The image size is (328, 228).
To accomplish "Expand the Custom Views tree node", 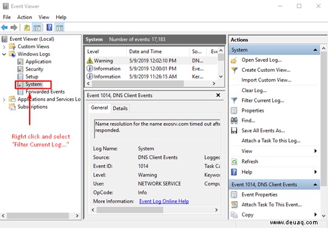I will pyautogui.click(x=4, y=47).
